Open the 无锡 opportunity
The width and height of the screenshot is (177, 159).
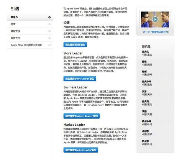tap(144, 62)
